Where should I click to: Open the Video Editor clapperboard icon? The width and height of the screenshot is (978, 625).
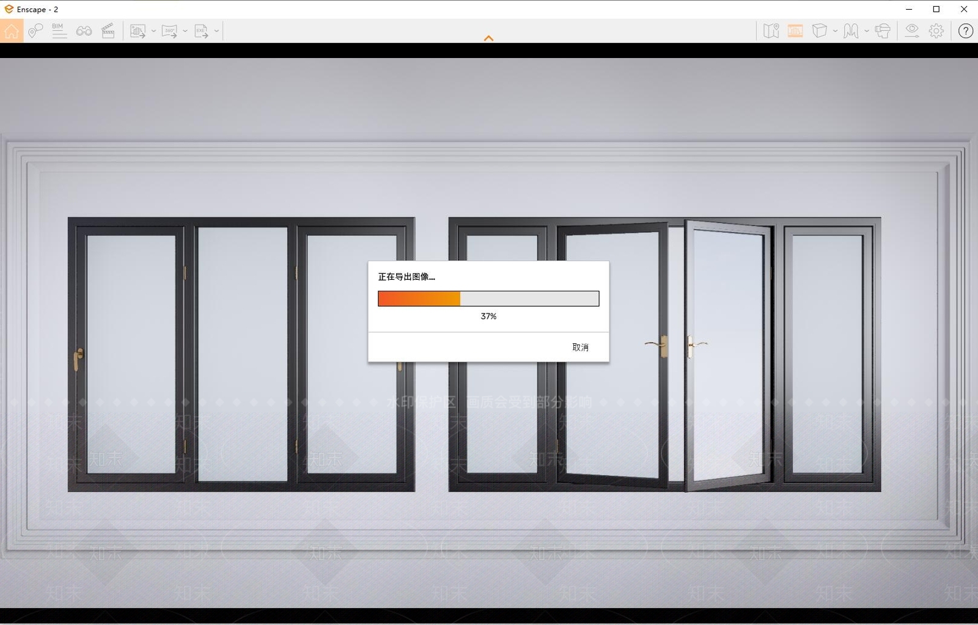[108, 31]
